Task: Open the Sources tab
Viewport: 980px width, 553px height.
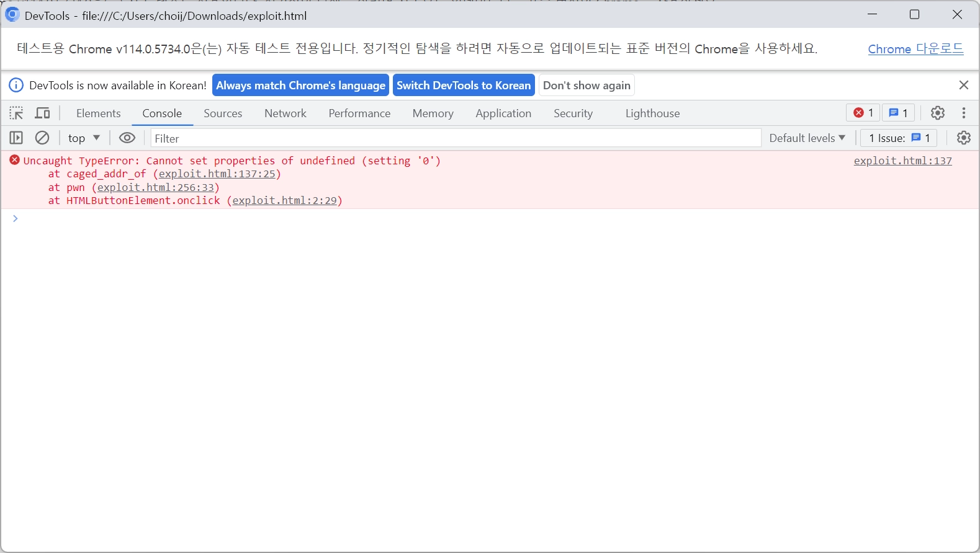Action: pyautogui.click(x=223, y=113)
